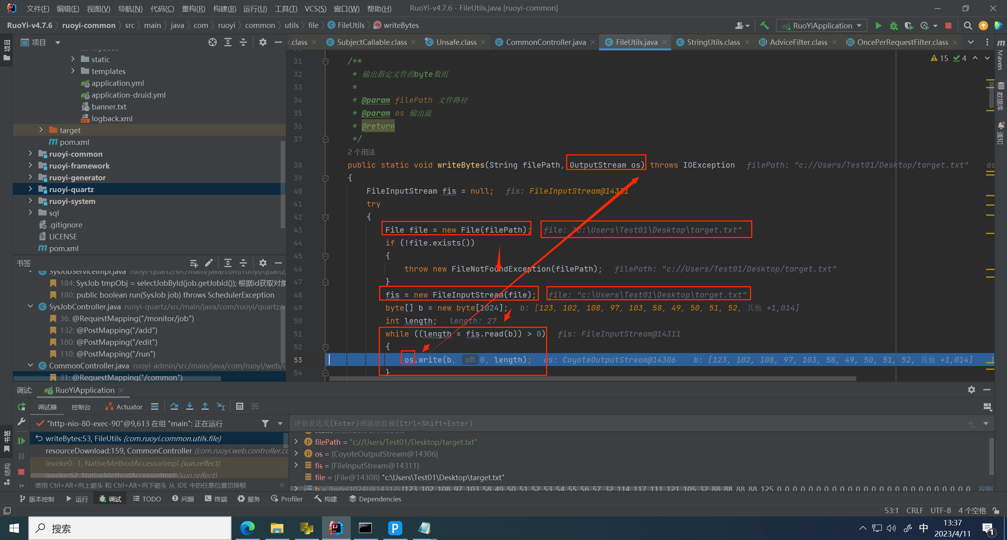Expand the static folder

[73, 59]
